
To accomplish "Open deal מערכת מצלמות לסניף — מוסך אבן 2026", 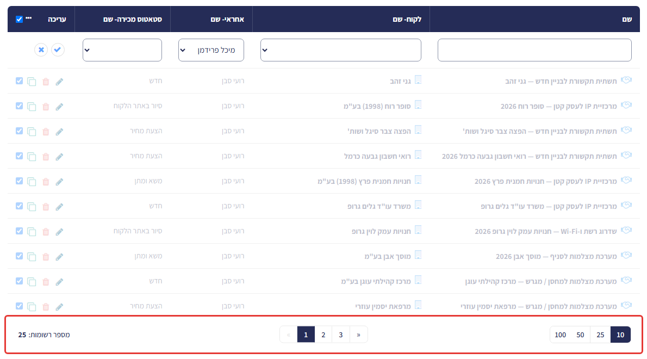I will [x=556, y=257].
